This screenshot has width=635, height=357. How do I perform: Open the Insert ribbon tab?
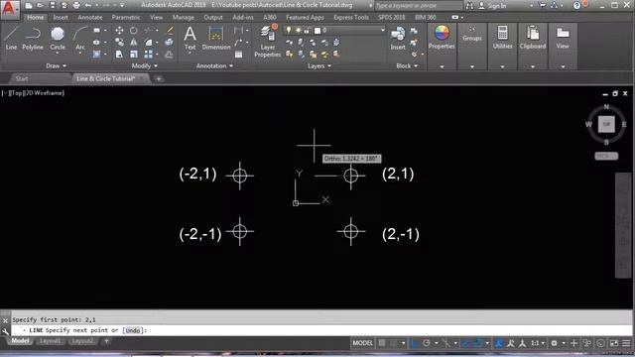61,17
